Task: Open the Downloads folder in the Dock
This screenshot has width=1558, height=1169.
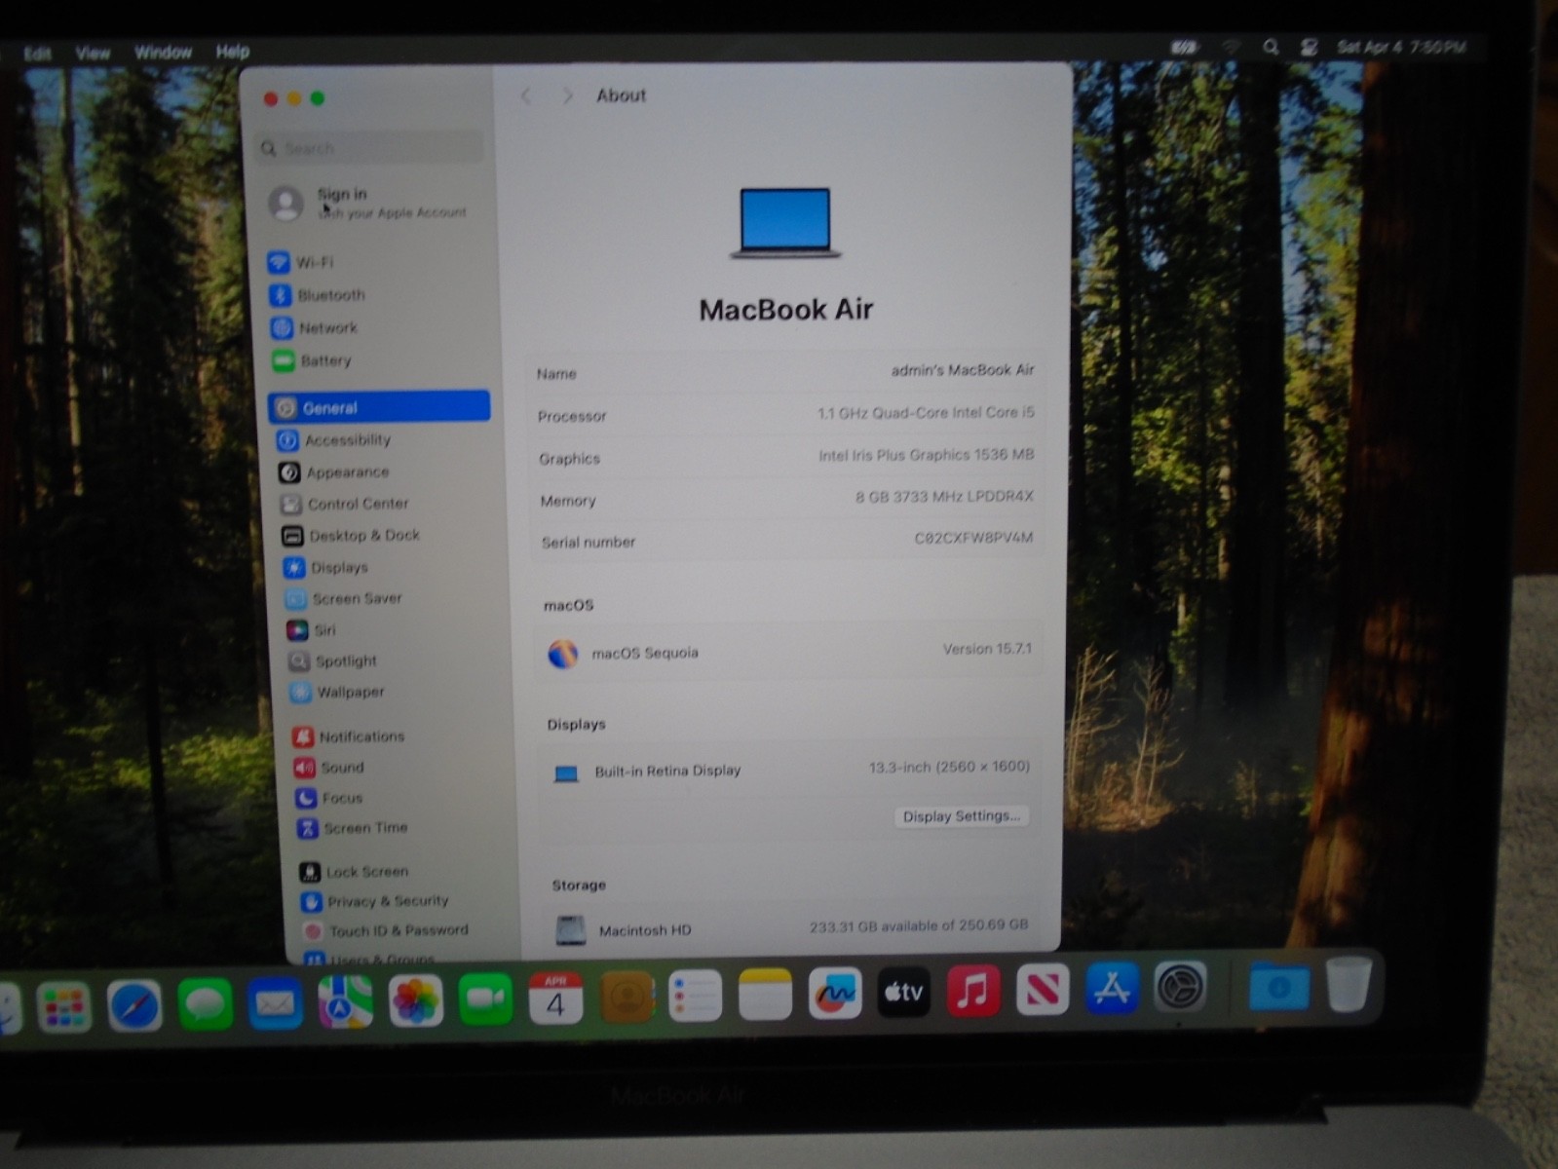Action: [x=1278, y=986]
